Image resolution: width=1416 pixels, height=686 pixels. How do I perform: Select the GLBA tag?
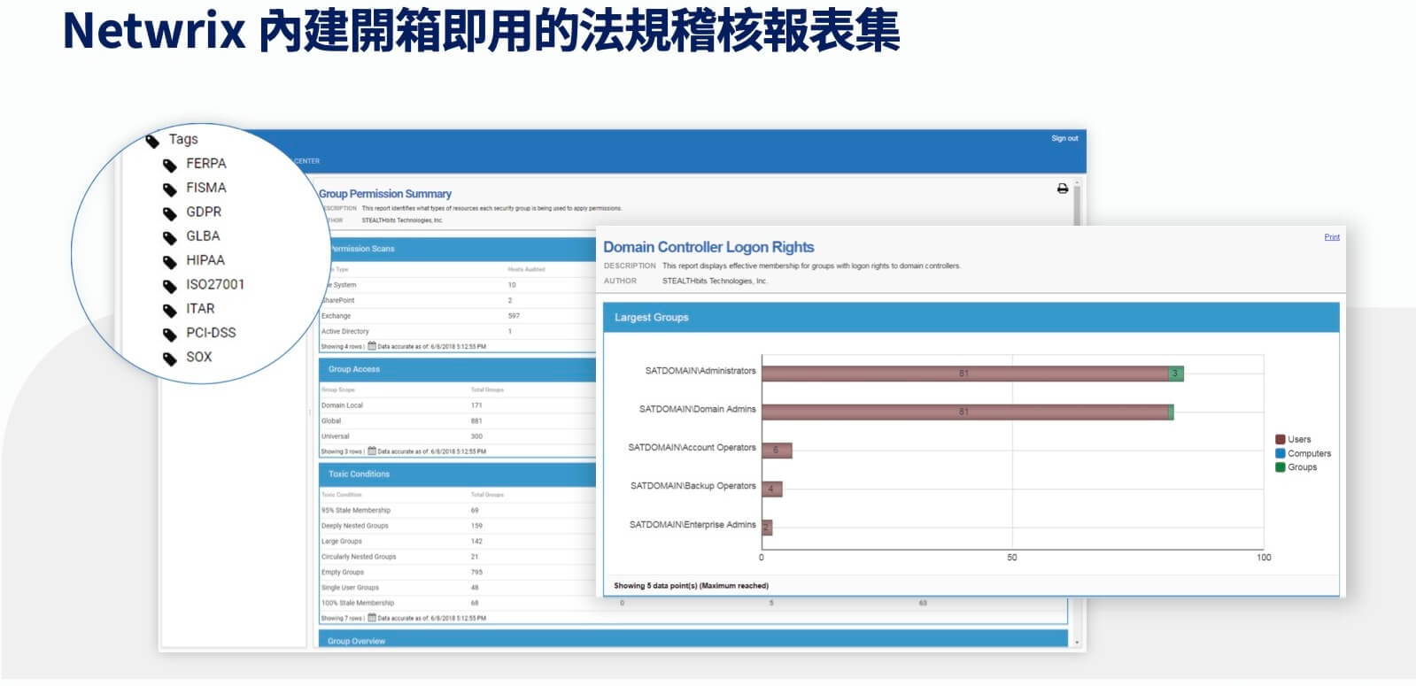[x=203, y=236]
